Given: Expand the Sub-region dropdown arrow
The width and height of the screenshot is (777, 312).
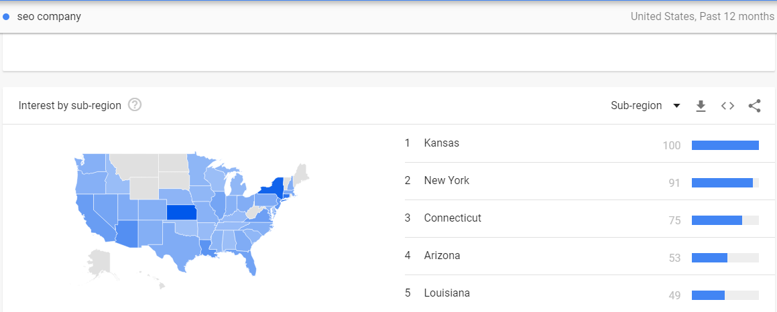Looking at the screenshot, I should click(x=676, y=106).
